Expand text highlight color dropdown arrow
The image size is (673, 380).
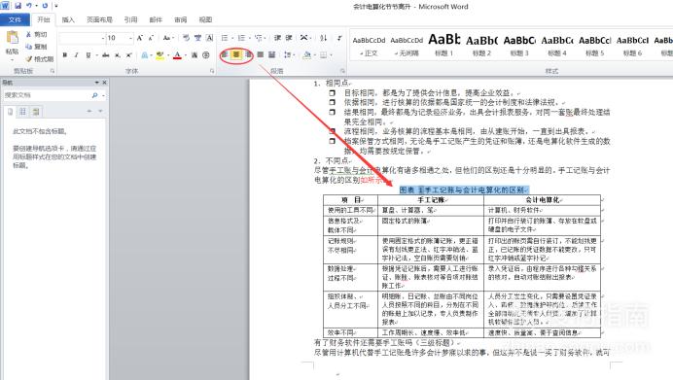[x=168, y=55]
